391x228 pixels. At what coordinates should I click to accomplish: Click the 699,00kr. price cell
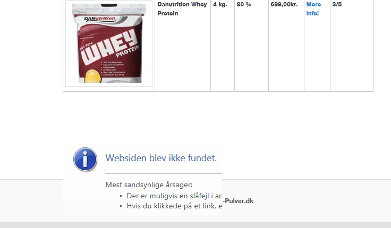coord(284,4)
